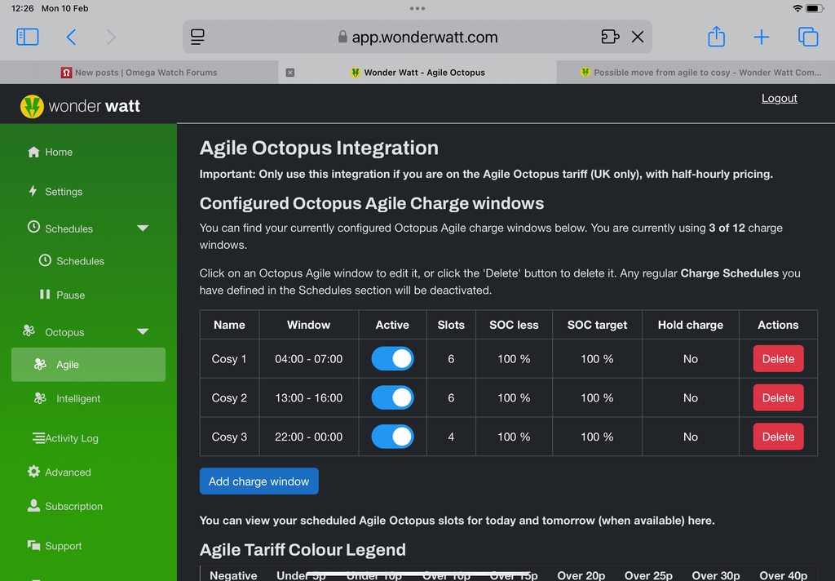Open the page reader menu icon

click(x=197, y=37)
